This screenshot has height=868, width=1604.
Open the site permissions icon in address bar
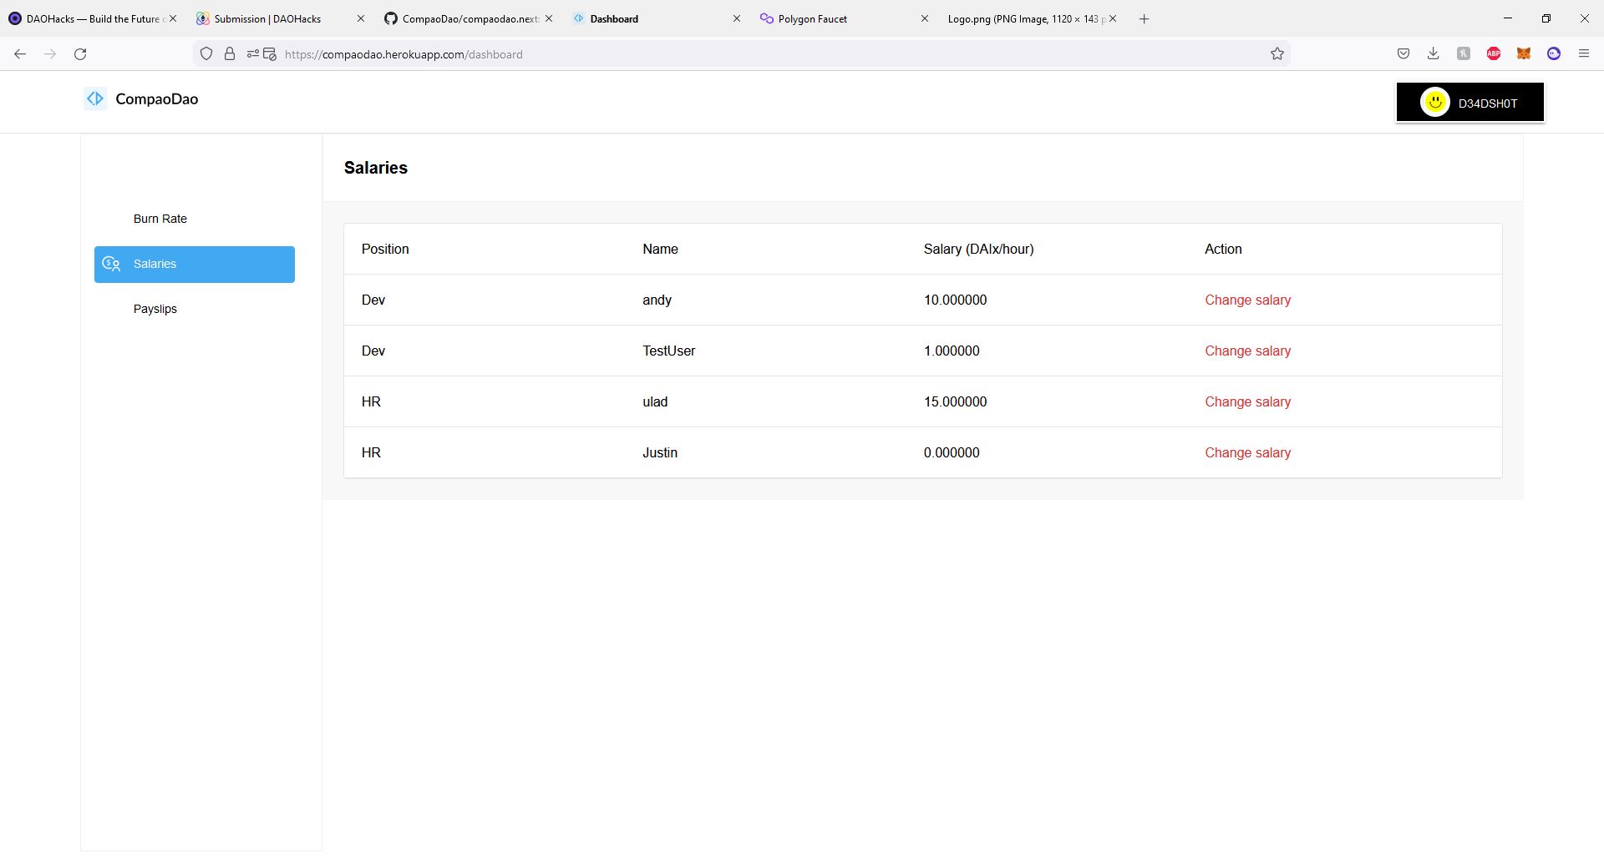point(252,54)
